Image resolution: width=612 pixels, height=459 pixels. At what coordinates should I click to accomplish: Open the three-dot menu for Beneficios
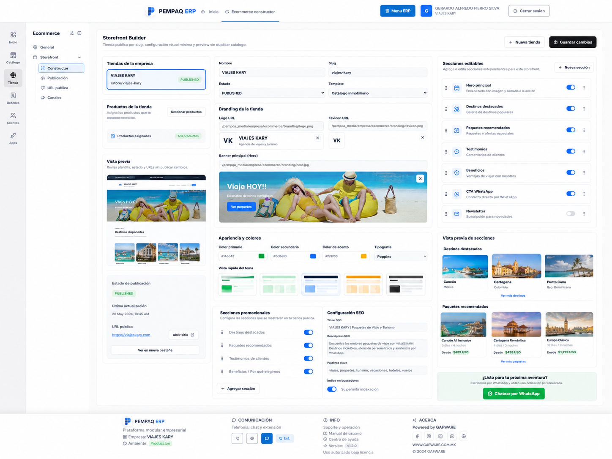pos(584,172)
